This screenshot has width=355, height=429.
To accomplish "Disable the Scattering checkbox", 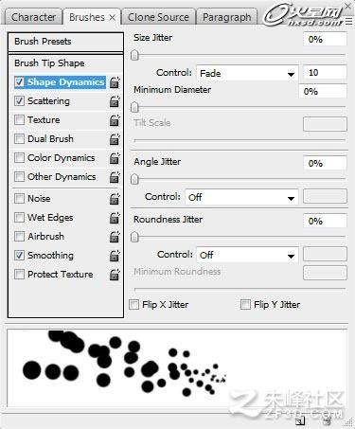I will point(19,101).
